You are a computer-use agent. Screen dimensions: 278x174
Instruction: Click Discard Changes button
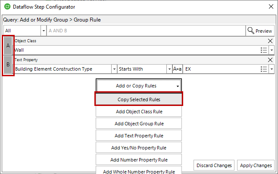click(x=214, y=165)
